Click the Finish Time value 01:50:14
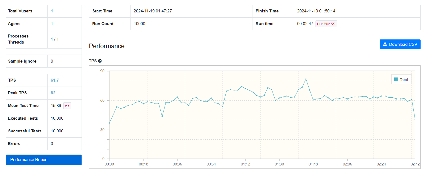Viewport: 425px width, 174px height. point(316,11)
